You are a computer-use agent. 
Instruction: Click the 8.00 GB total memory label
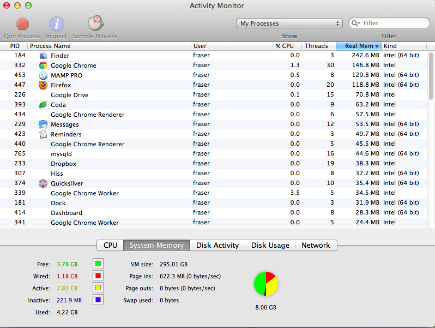[266, 307]
